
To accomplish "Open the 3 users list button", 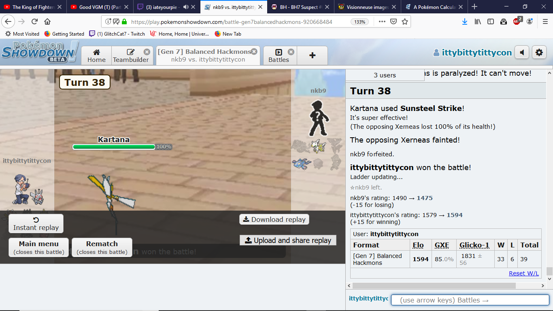I will click(x=385, y=75).
